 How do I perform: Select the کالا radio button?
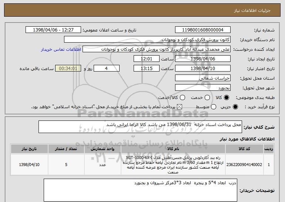pyautogui.click(x=227, y=97)
